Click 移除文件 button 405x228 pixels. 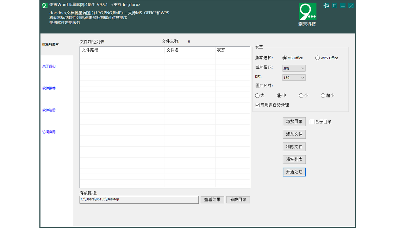294,147
